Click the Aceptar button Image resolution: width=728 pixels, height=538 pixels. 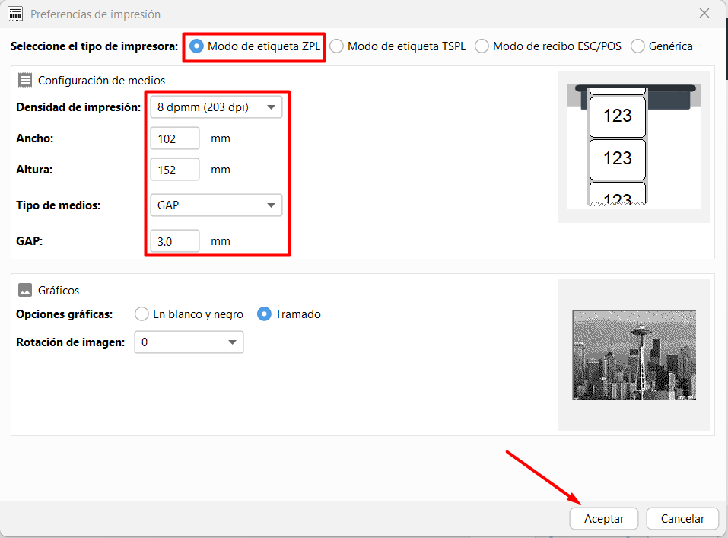[604, 518]
